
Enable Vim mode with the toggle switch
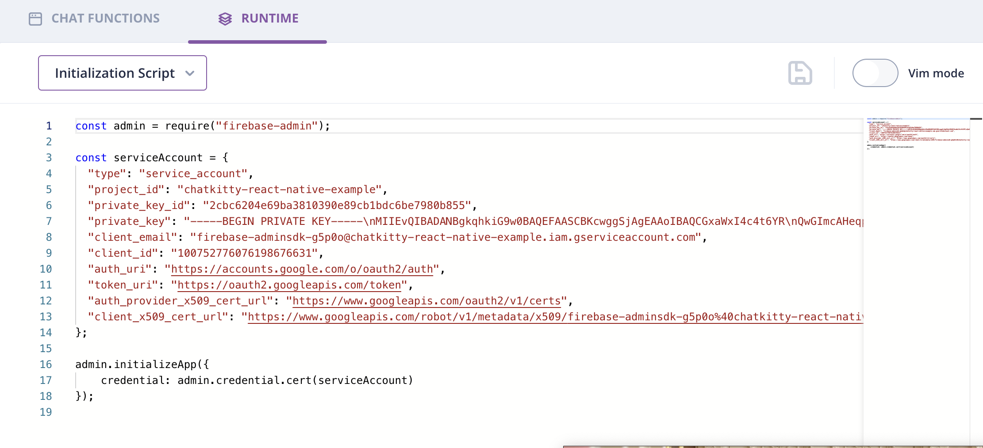coord(875,73)
